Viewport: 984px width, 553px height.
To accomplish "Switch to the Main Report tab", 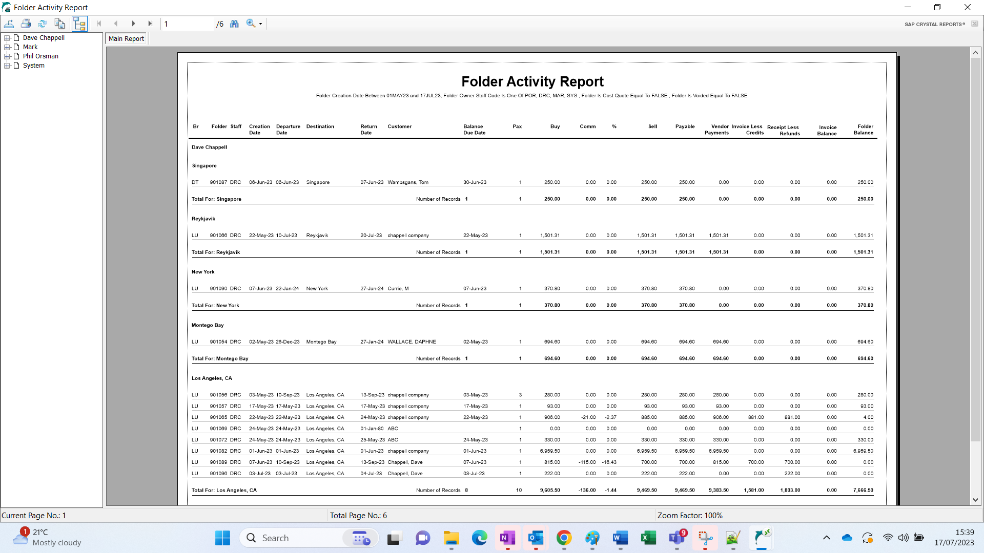I will tap(127, 39).
